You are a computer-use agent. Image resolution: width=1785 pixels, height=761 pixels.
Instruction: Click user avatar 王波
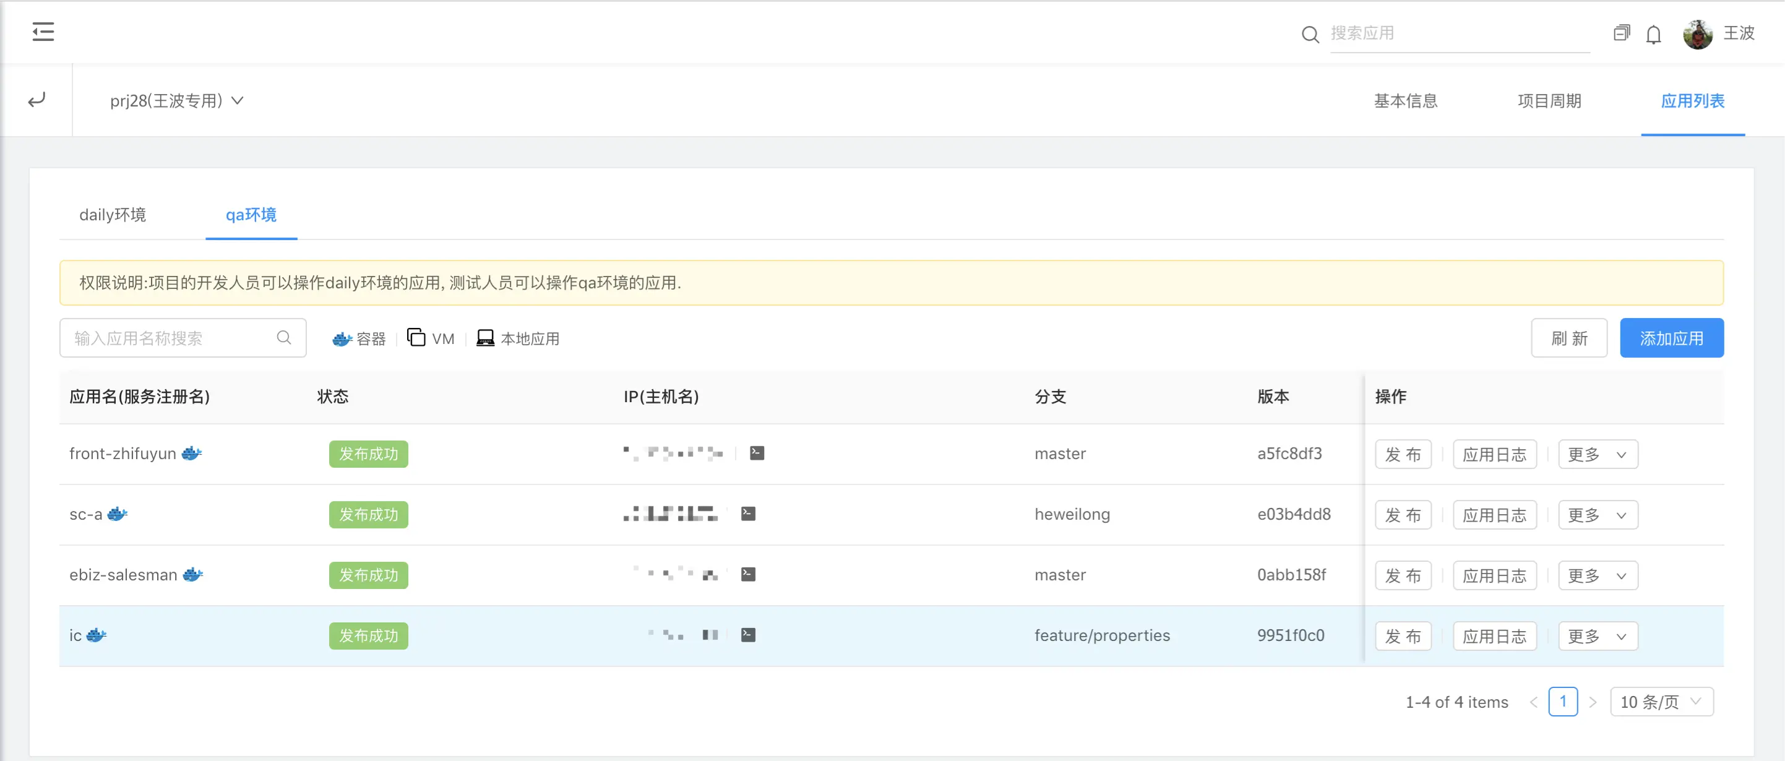coord(1697,34)
